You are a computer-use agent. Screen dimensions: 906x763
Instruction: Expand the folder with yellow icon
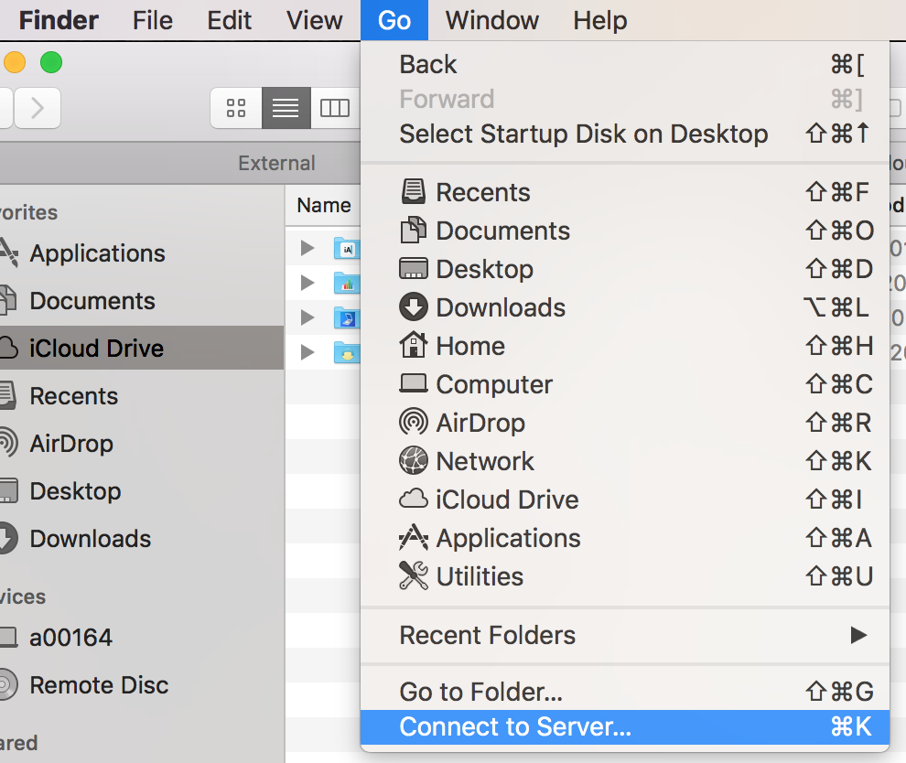click(307, 352)
